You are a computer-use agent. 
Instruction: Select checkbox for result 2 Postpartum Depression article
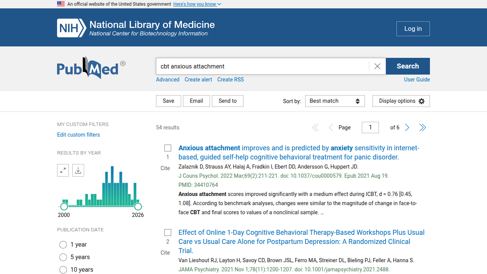point(168,233)
